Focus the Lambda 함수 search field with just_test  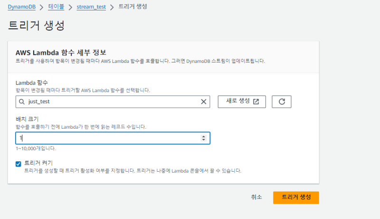pos(109,102)
